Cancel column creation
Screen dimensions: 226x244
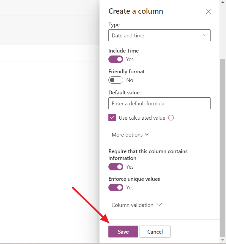click(x=155, y=232)
